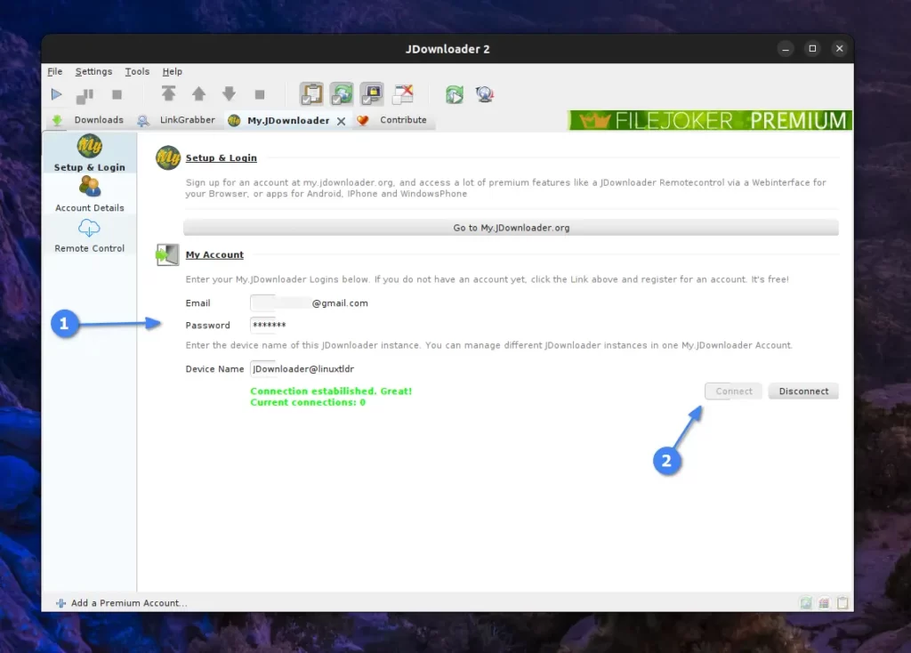Click the LinkGrabber tab icon
The image size is (911, 653).
(143, 120)
